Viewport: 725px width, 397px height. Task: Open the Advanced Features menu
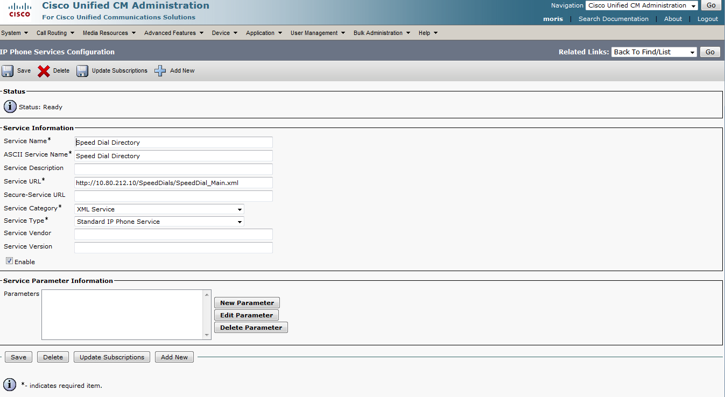pyautogui.click(x=174, y=33)
